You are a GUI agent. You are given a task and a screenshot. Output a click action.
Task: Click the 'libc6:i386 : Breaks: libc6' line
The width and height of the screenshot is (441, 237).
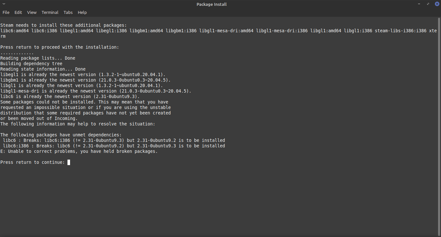114,146
